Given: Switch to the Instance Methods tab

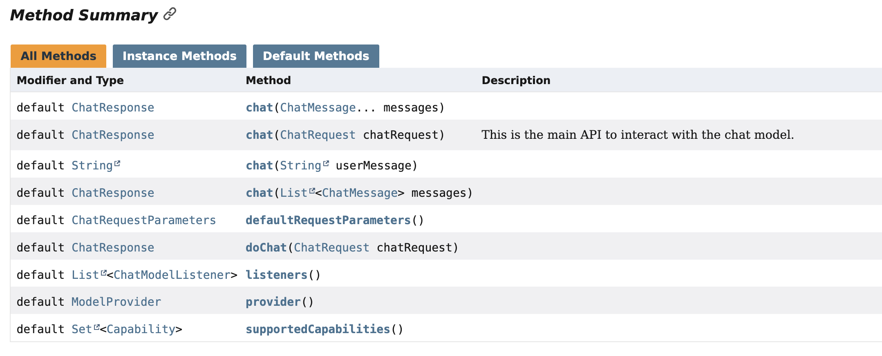Looking at the screenshot, I should (x=179, y=56).
